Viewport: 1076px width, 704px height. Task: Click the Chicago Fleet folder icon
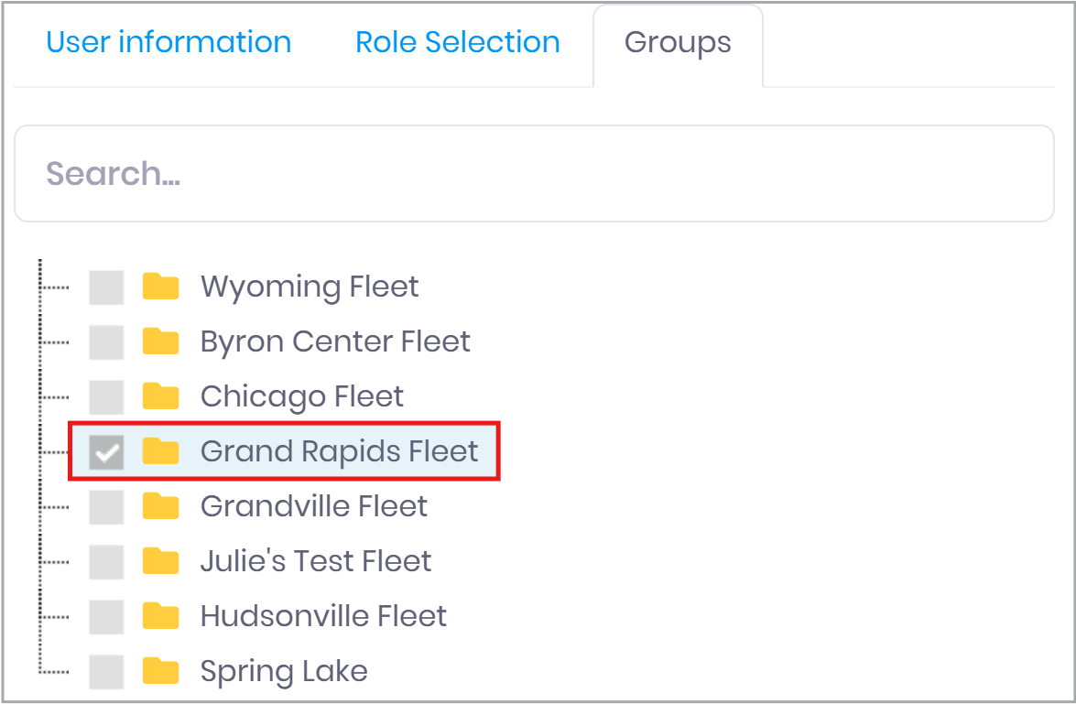160,396
